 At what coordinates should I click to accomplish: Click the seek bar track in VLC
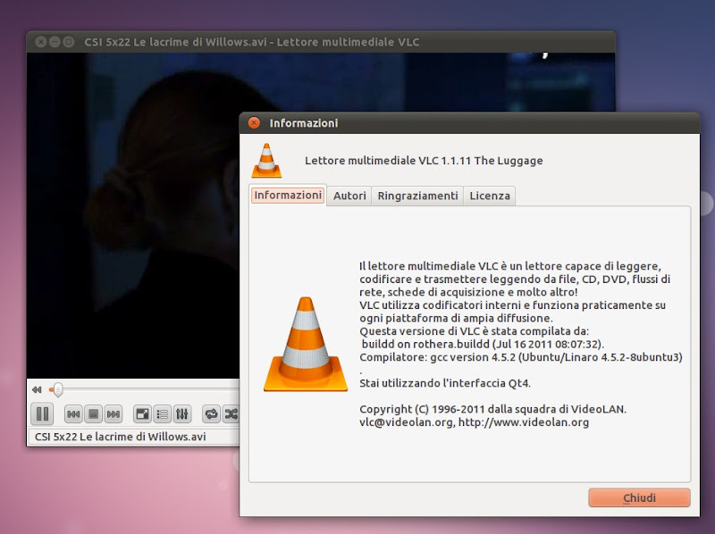click(x=144, y=389)
